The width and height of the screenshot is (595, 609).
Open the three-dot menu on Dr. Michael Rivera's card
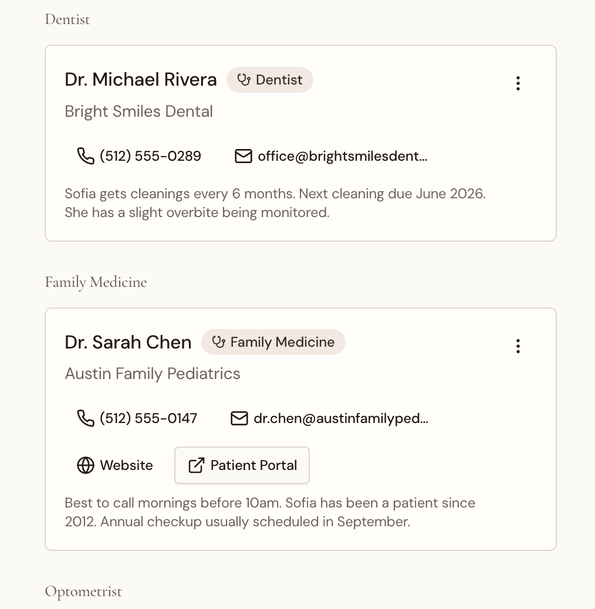pyautogui.click(x=518, y=83)
